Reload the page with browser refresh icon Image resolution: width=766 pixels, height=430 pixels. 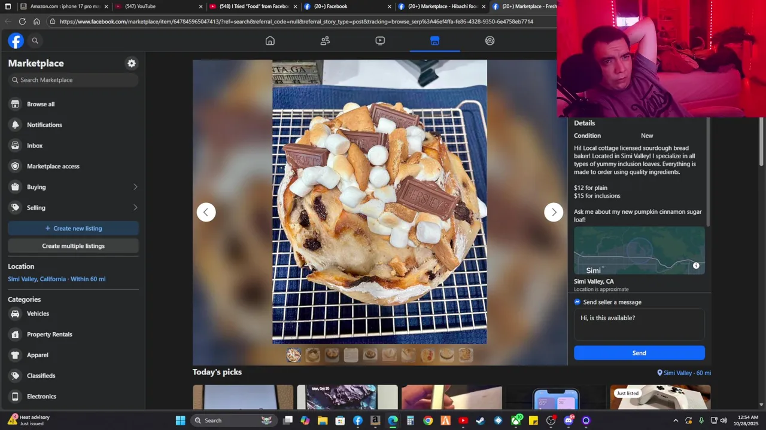pos(22,21)
